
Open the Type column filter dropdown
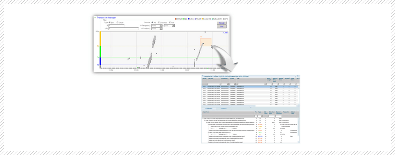[260, 116]
